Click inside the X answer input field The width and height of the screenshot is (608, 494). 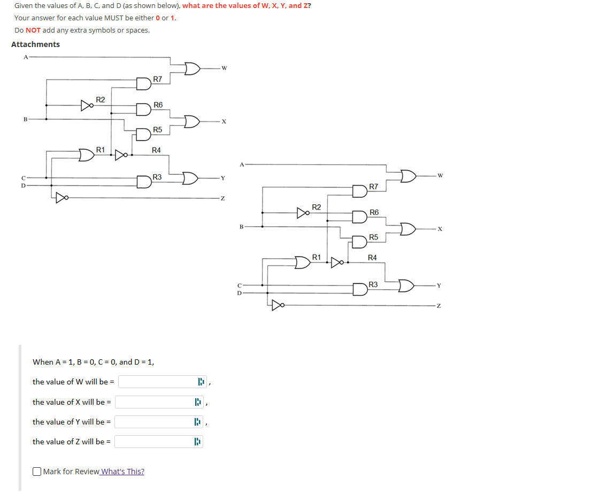click(x=152, y=402)
